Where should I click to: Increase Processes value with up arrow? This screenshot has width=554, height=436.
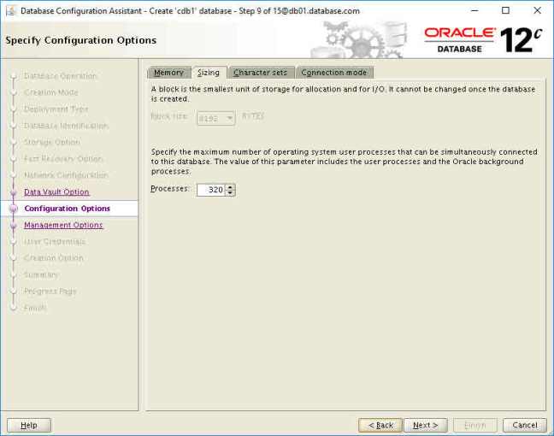point(231,186)
